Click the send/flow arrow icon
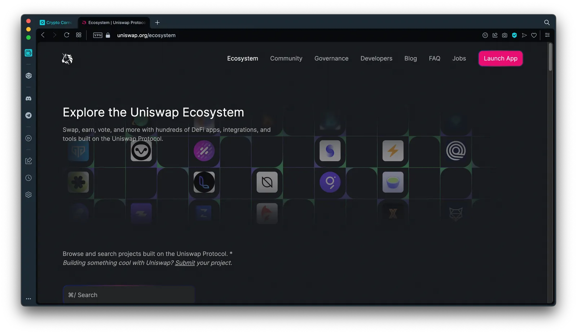Image resolution: width=577 pixels, height=334 pixels. tap(524, 35)
